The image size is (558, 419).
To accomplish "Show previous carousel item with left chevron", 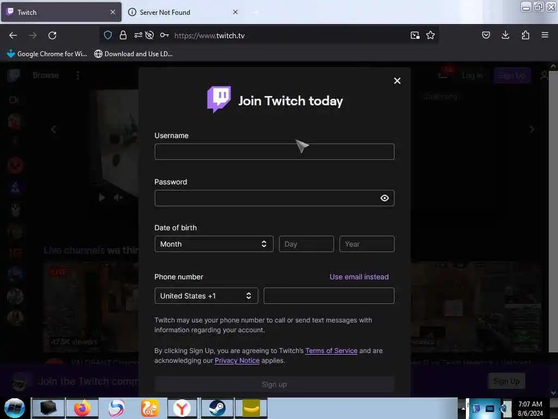I will [x=54, y=129].
